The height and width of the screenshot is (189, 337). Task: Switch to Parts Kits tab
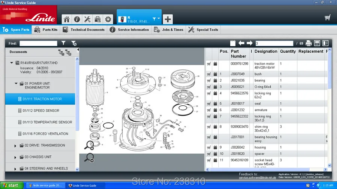(46, 30)
